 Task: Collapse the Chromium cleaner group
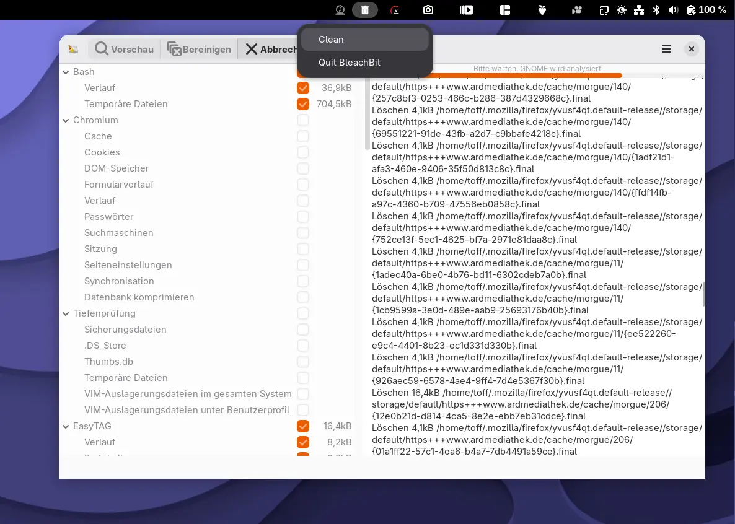(x=66, y=120)
